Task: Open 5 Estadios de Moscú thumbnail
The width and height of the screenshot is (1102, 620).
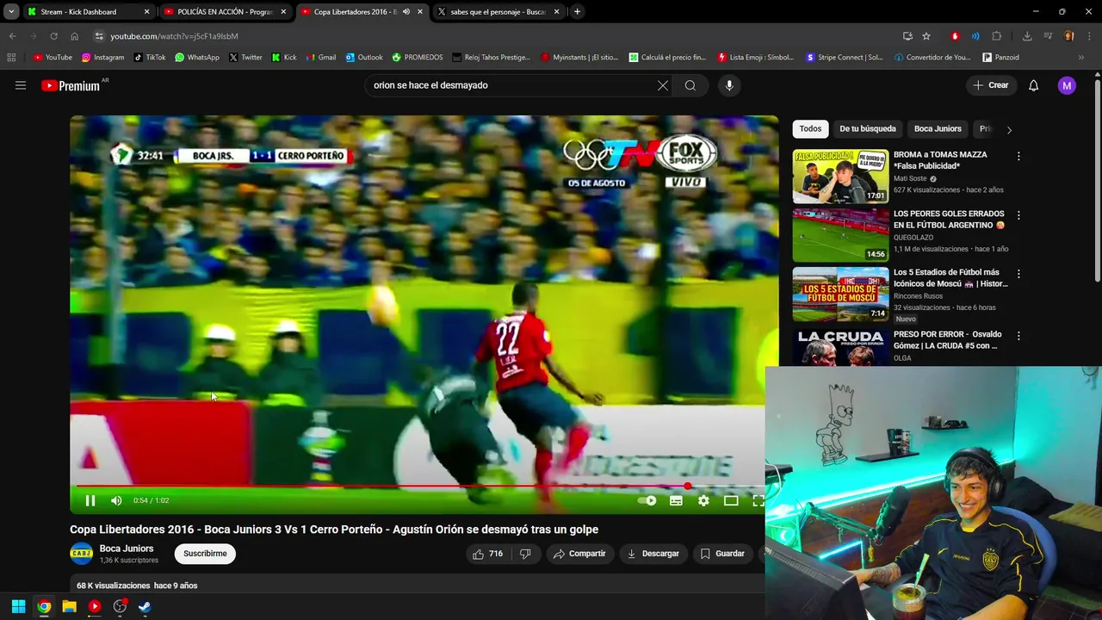Action: tap(840, 294)
